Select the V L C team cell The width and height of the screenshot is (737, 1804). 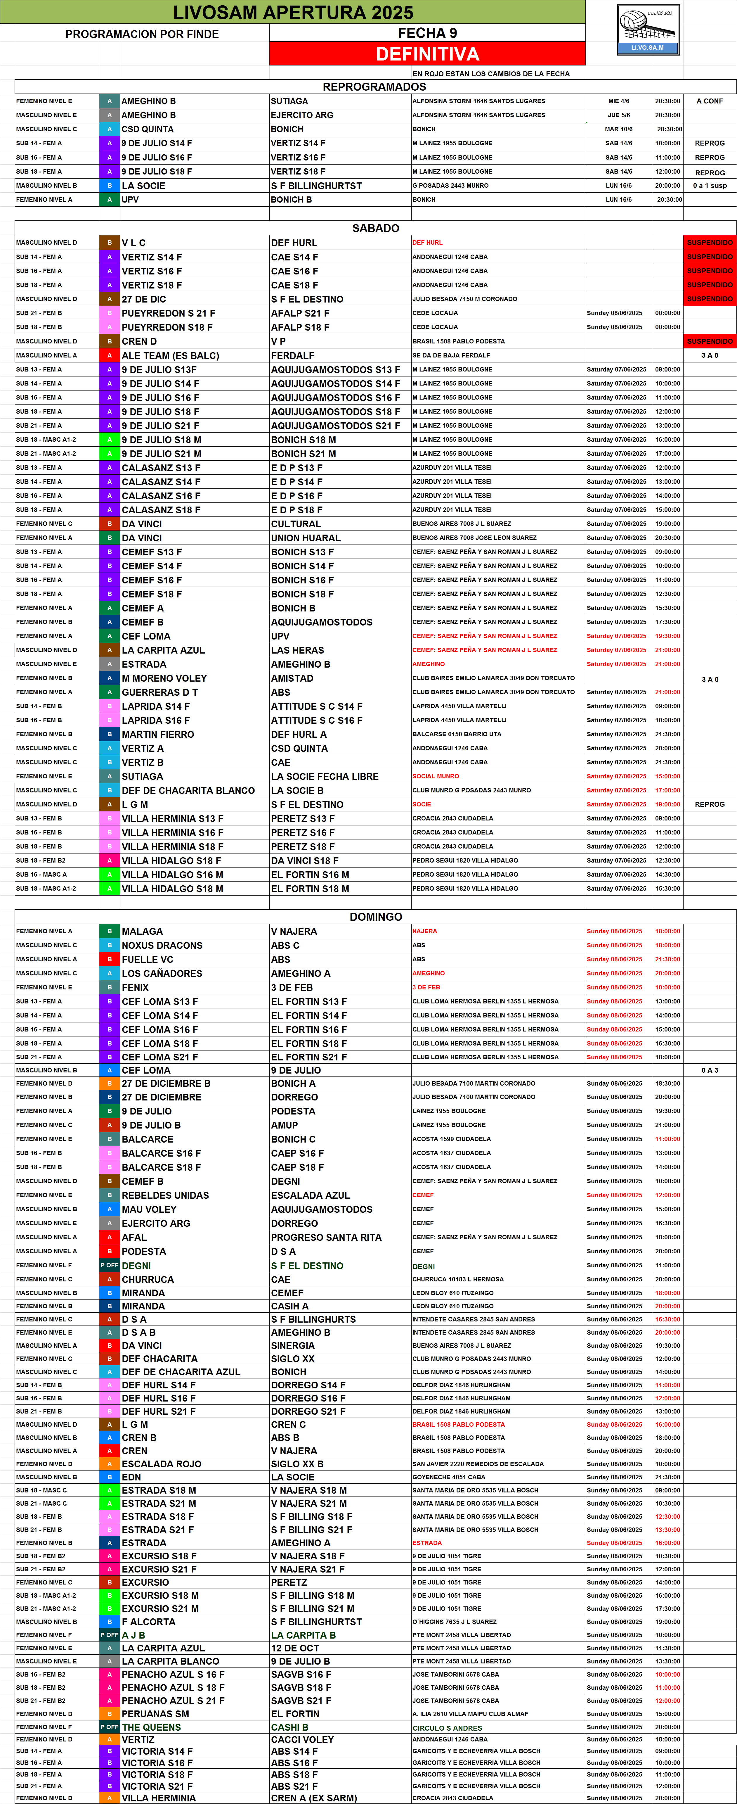[x=195, y=243]
